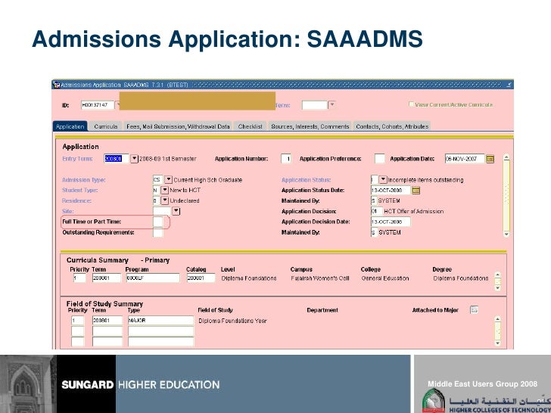Click the Application Preference field
This screenshot has height=413, width=551.
[379, 159]
